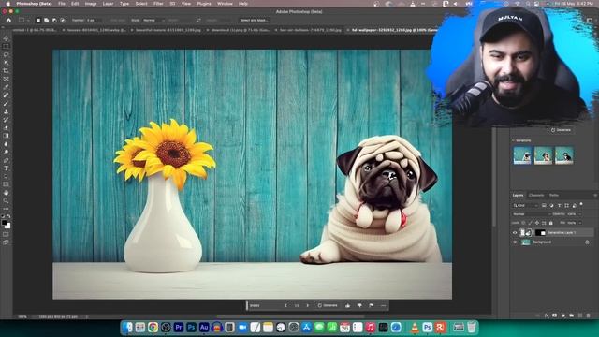Click thumbs up on generative taskbar
Image resolution: width=599 pixels, height=337 pixels.
tap(347, 306)
